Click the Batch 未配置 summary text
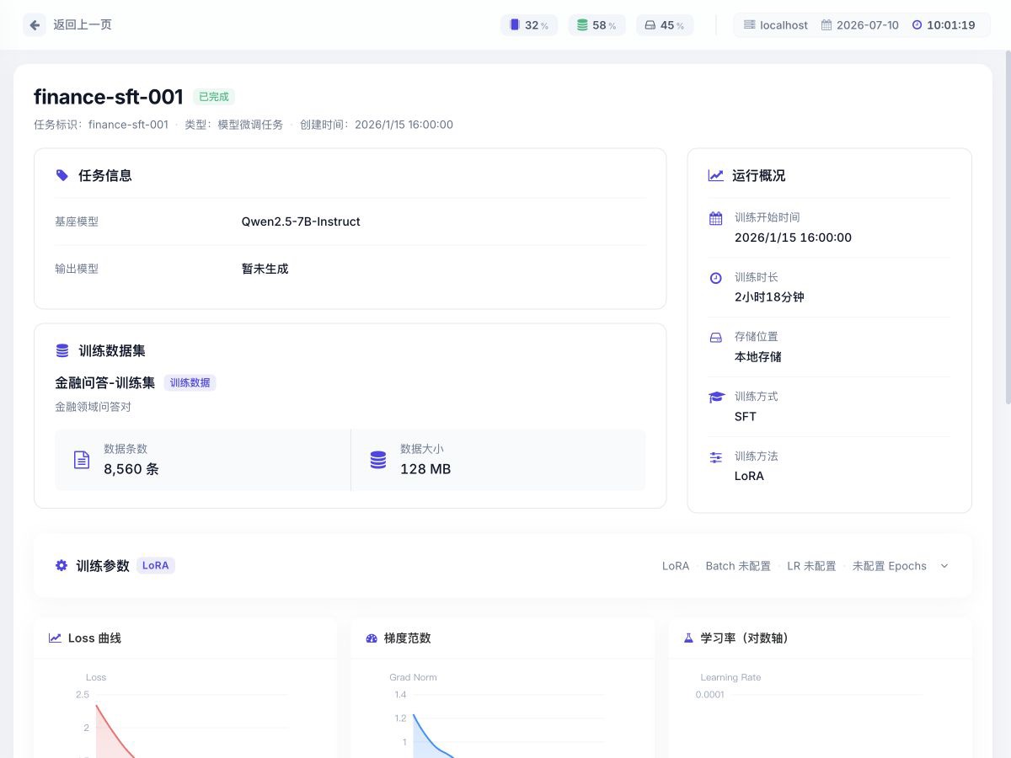This screenshot has height=758, width=1011. click(738, 566)
